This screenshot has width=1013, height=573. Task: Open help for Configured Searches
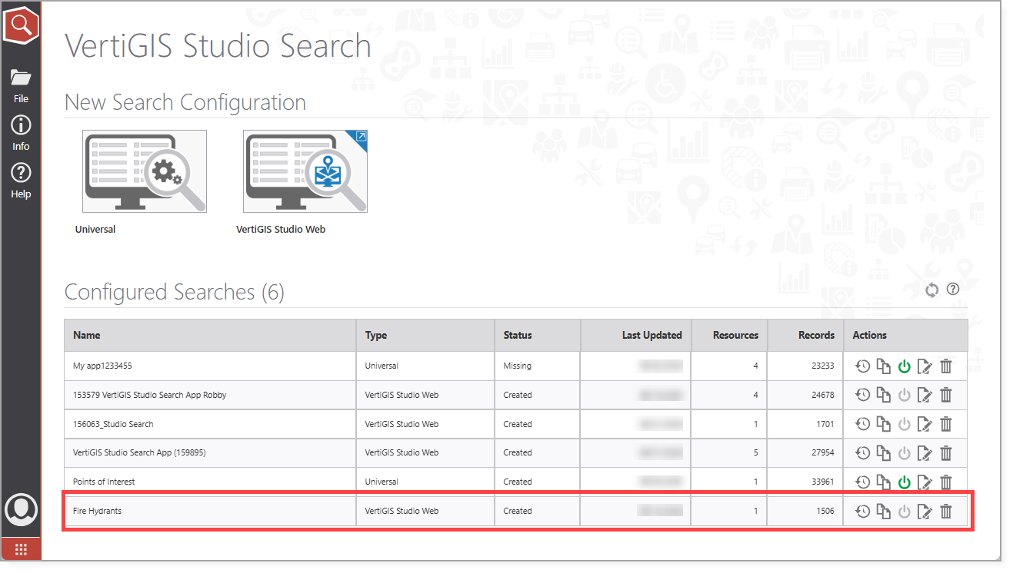953,289
